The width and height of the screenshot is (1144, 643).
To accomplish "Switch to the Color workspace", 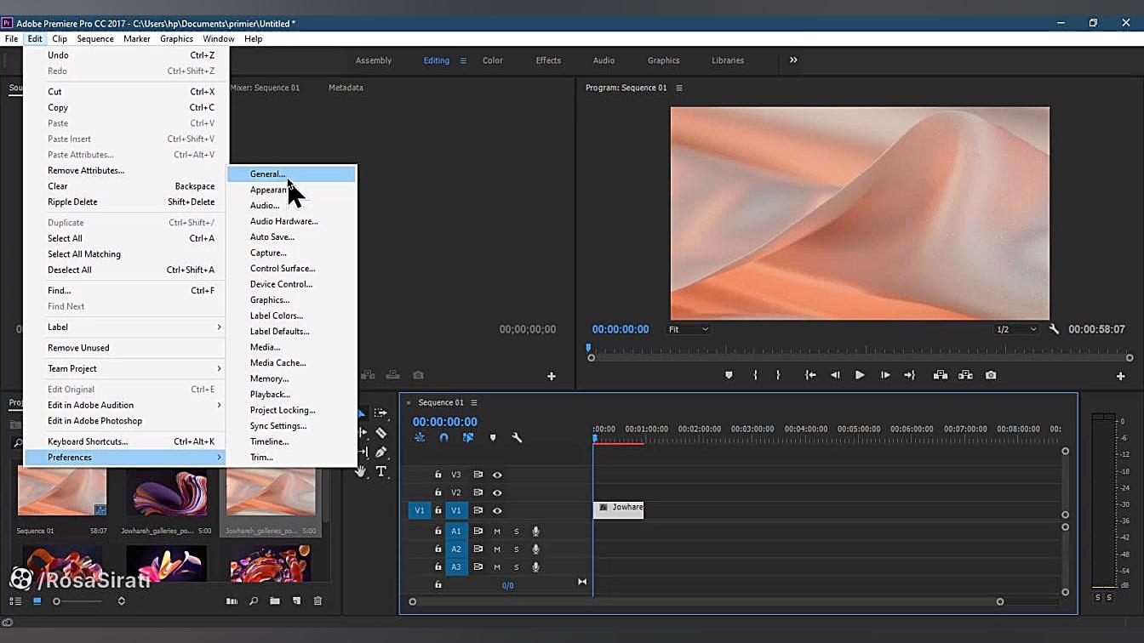I will tap(493, 60).
